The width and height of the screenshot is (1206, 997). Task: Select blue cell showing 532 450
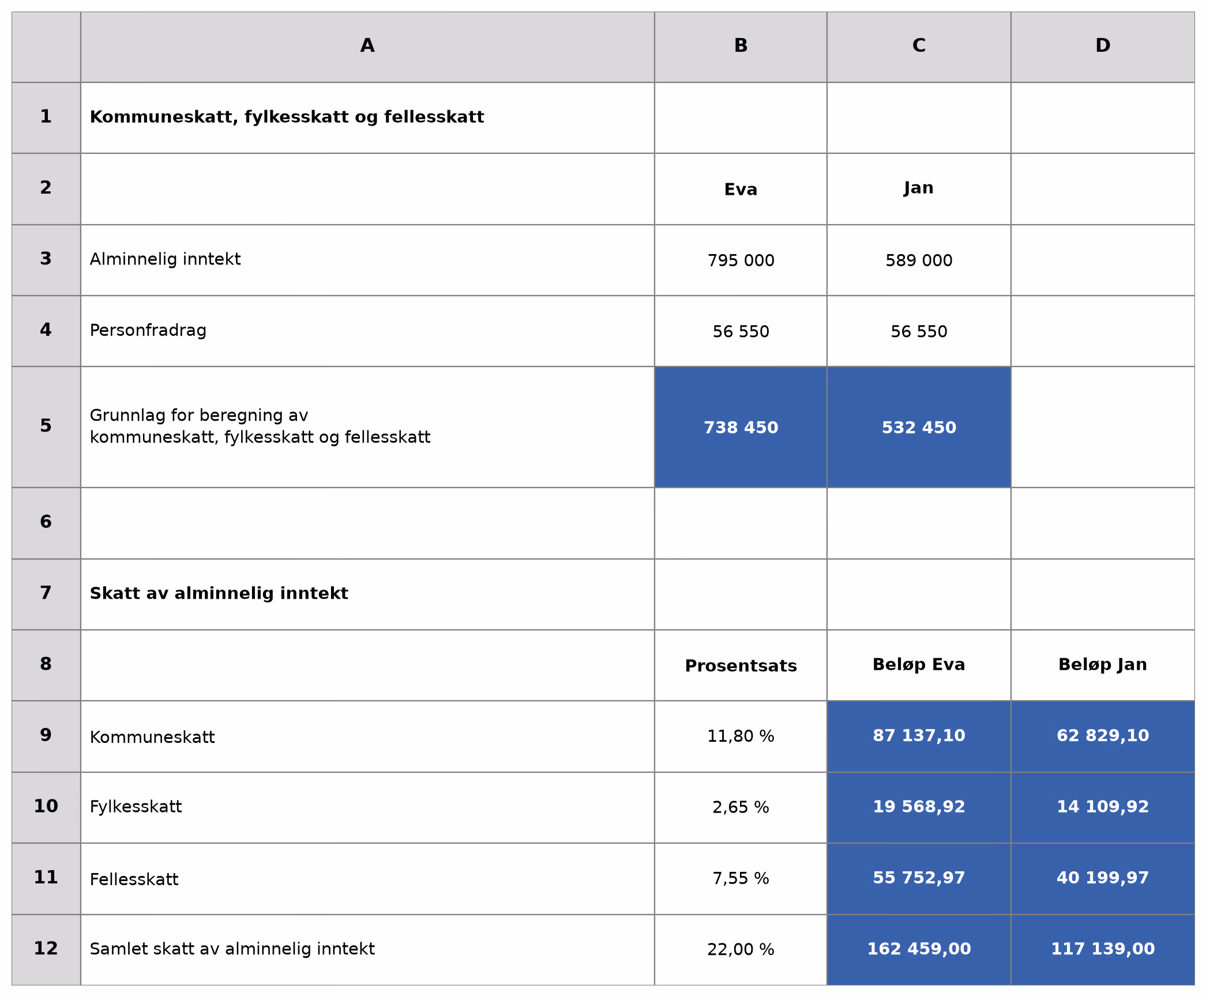(919, 427)
